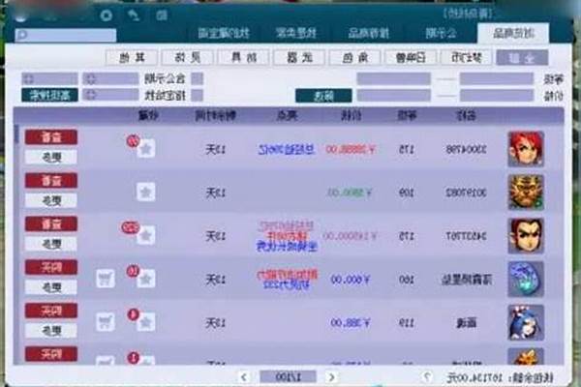Favorite the red-haired character listing with its star

145,149
